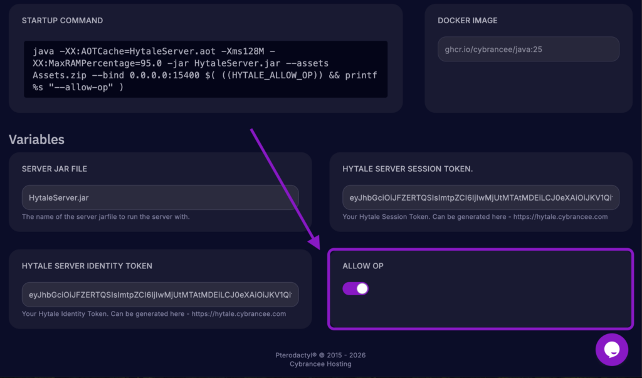Click the STARTUP COMMAND panel header
This screenshot has width=642, height=378.
point(61,20)
